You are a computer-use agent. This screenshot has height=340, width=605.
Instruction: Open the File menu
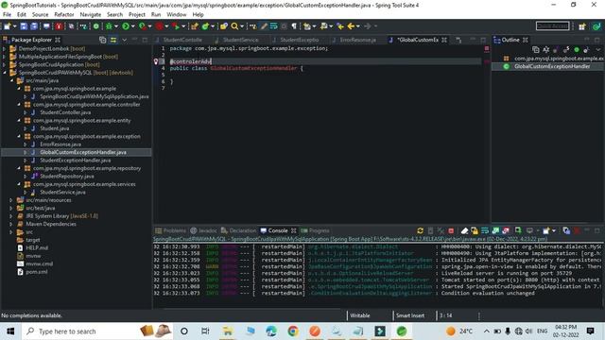[7, 15]
